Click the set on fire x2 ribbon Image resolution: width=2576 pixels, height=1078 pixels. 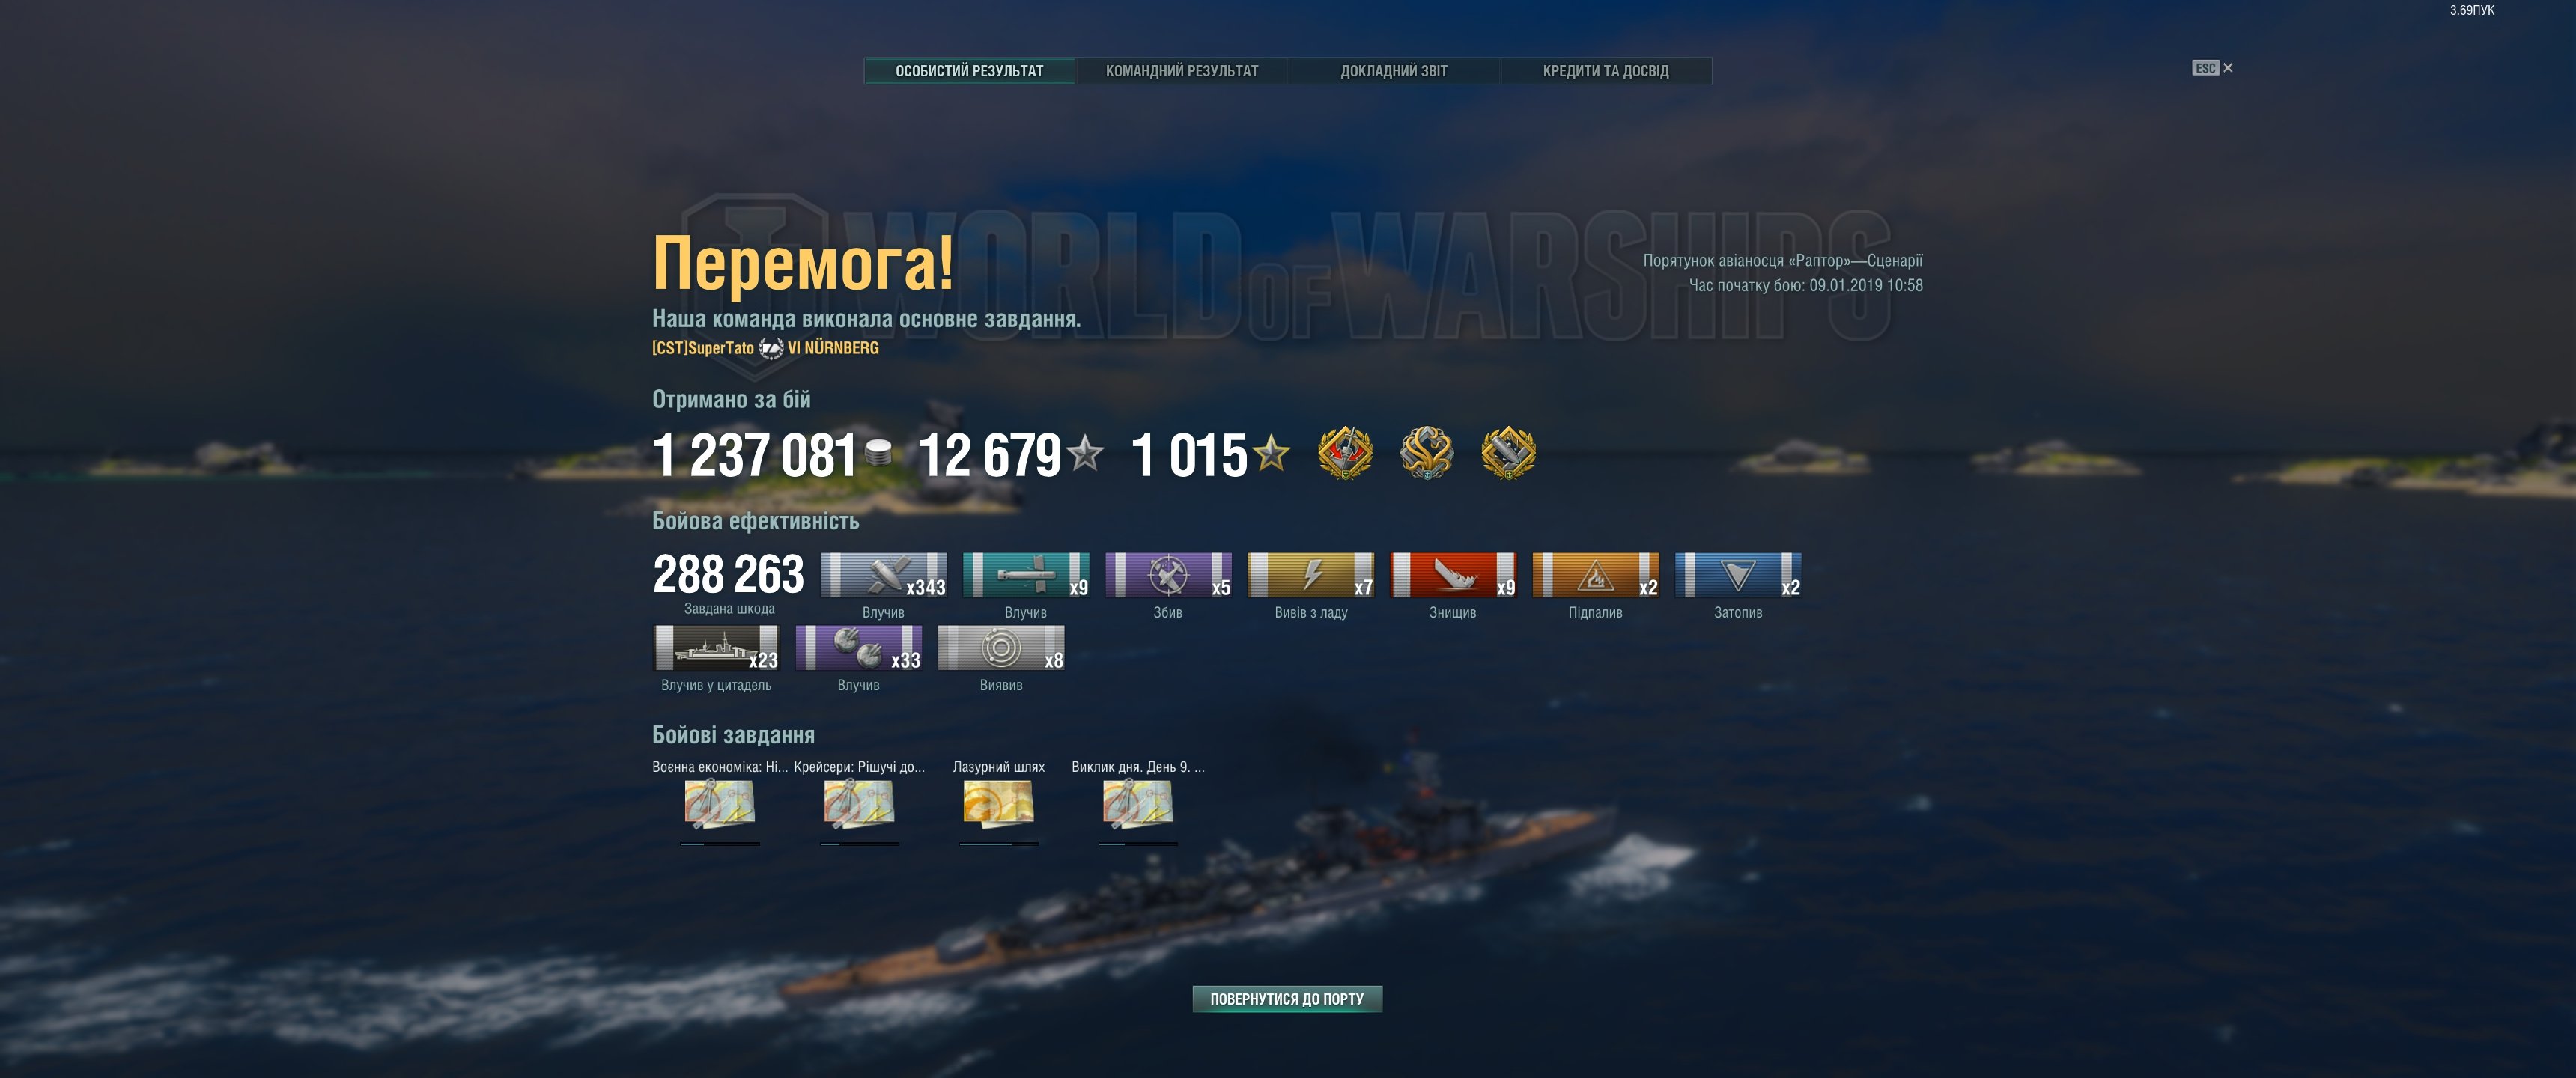click(1596, 575)
